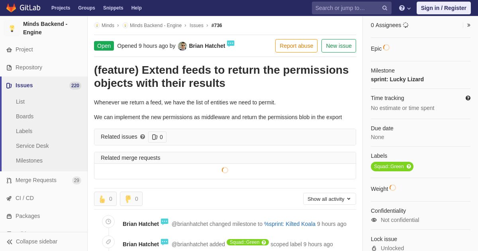This screenshot has width=478, height=251.
Task: Open Merge Requests in the sidebar
Action: click(36, 180)
